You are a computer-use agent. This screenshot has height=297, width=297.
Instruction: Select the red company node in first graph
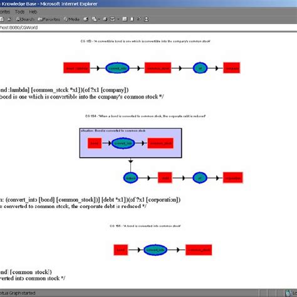pos(232,68)
